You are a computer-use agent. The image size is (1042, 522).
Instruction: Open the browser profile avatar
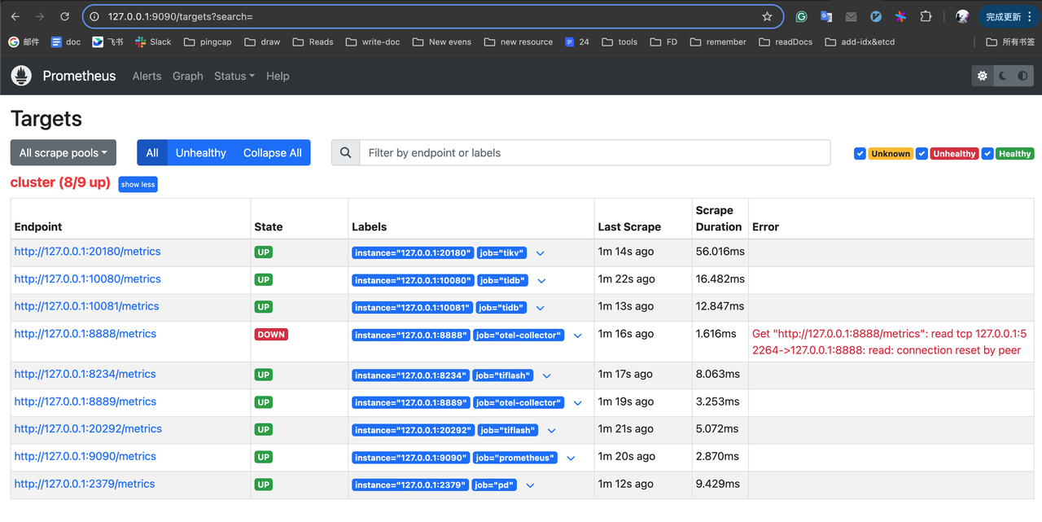pos(962,16)
